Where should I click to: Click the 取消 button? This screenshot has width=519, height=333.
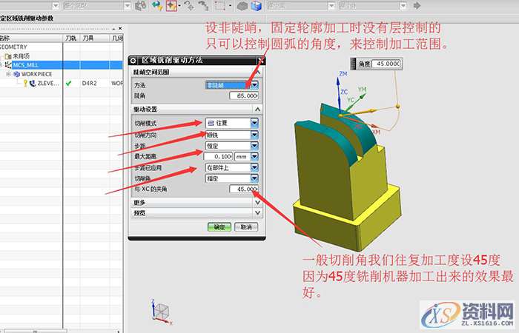click(x=246, y=227)
